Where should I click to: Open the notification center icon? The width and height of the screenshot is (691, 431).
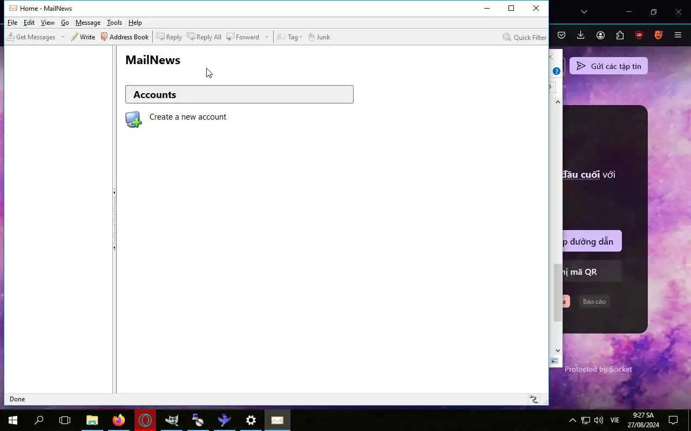(673, 420)
